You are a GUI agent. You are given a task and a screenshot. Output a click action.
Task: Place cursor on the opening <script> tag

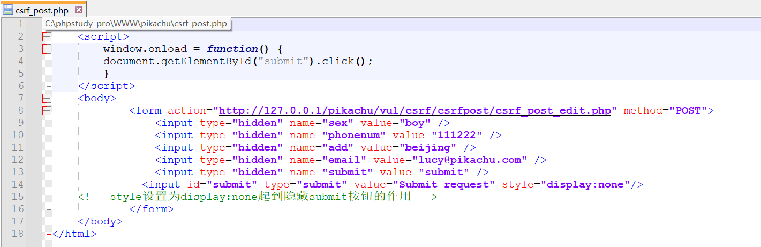point(103,36)
